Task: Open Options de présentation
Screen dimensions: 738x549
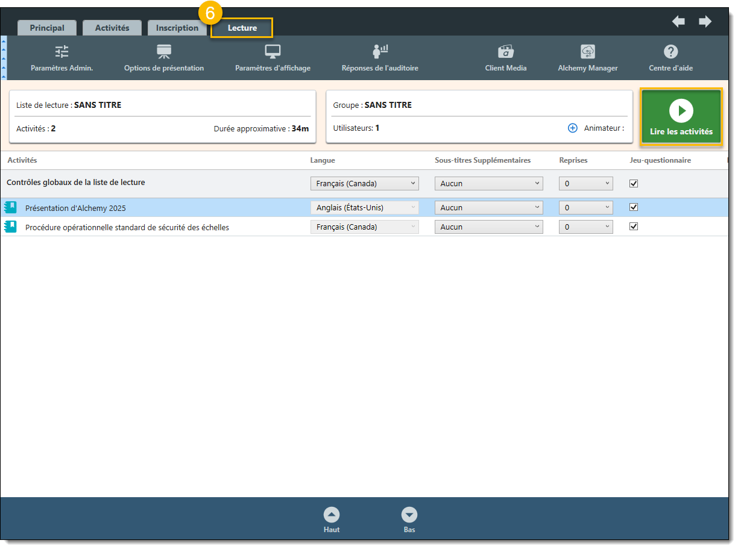Action: 164,52
